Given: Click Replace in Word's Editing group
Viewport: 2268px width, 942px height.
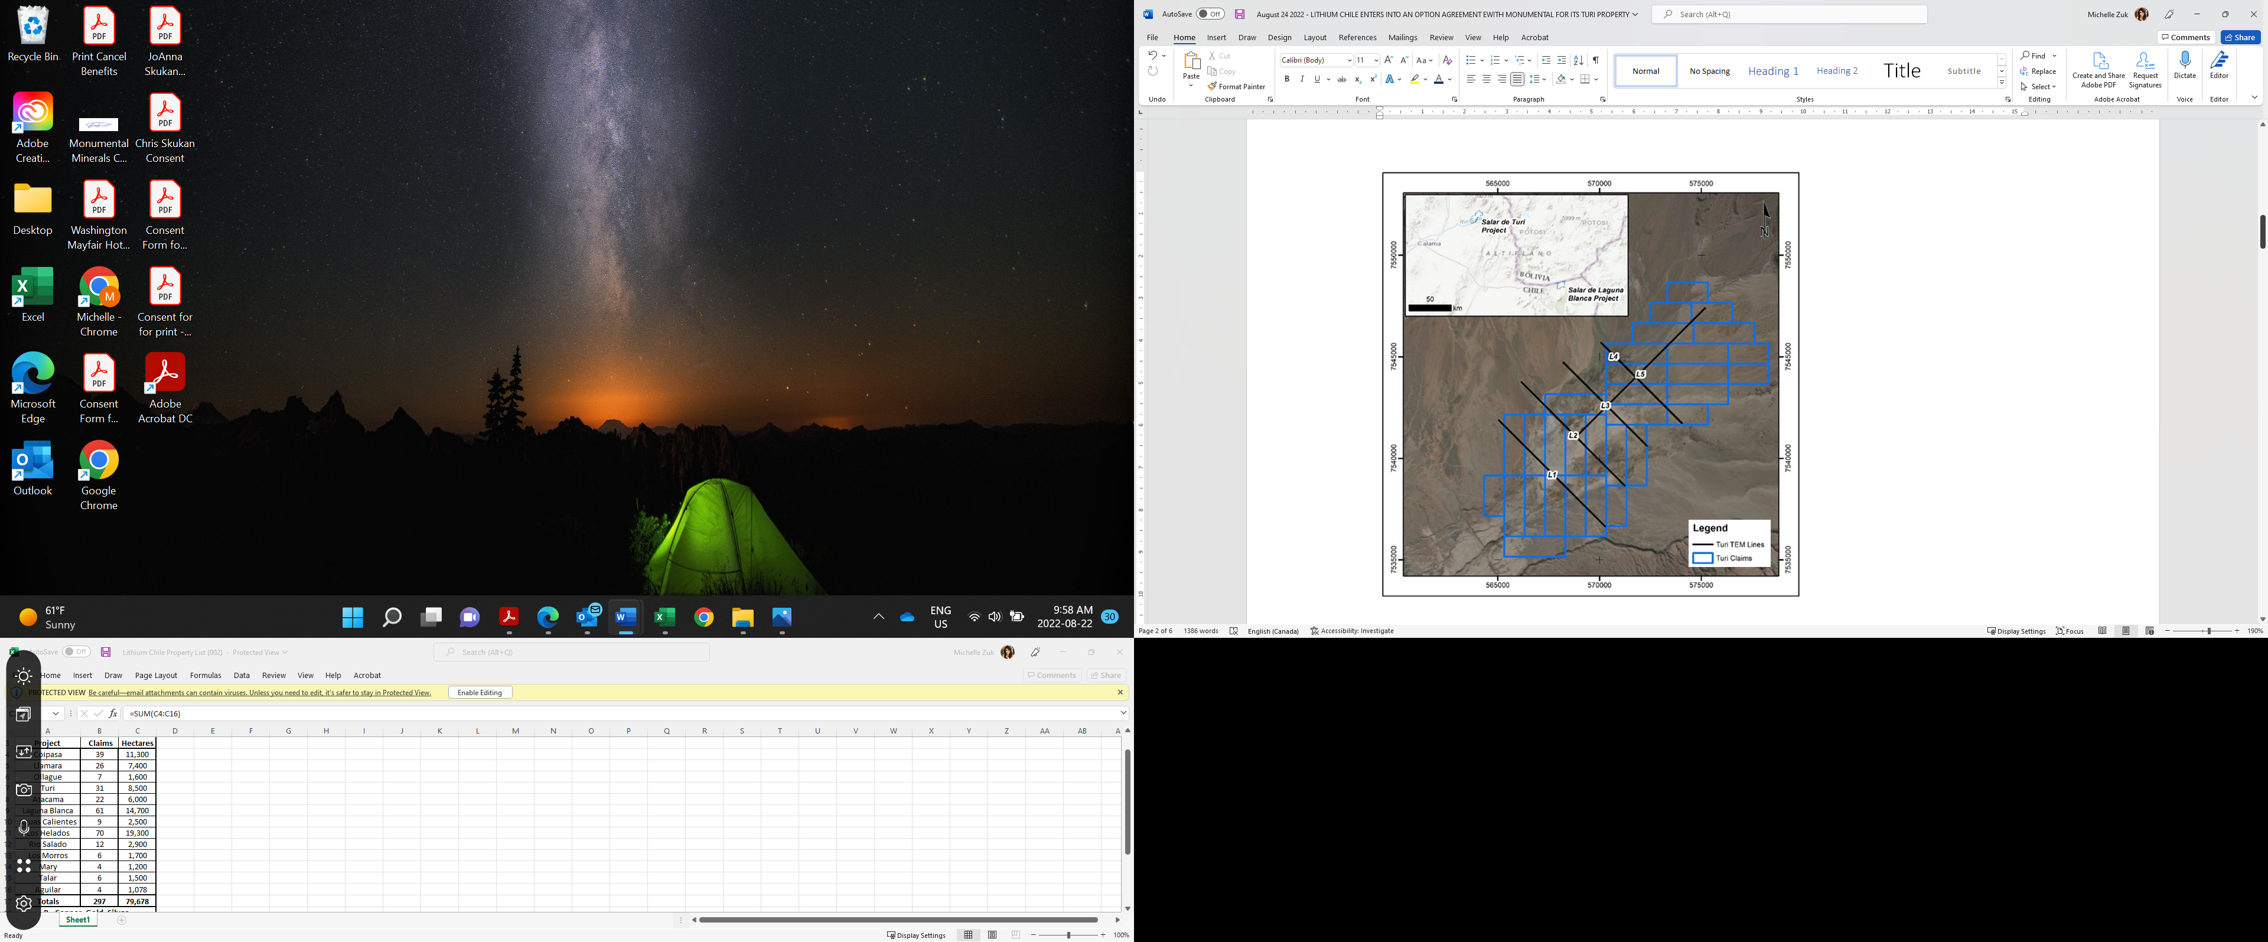Looking at the screenshot, I should [2038, 71].
